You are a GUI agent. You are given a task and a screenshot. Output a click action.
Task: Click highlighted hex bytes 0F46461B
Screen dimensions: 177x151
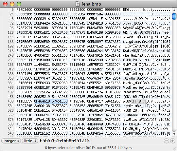click(42, 101)
